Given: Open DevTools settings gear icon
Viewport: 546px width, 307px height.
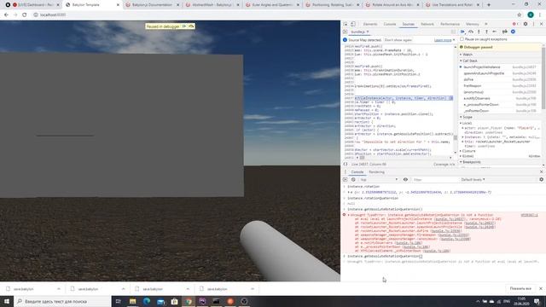Looking at the screenshot, I should click(526, 24).
